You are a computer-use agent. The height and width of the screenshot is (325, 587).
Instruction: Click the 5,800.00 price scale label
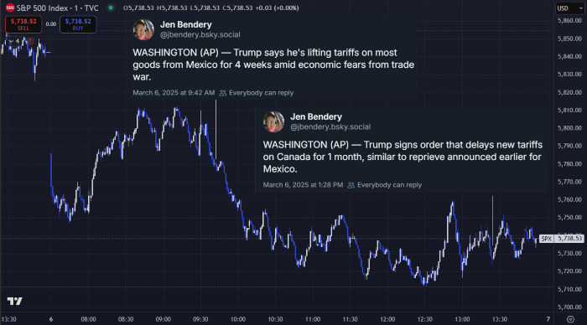click(x=569, y=128)
